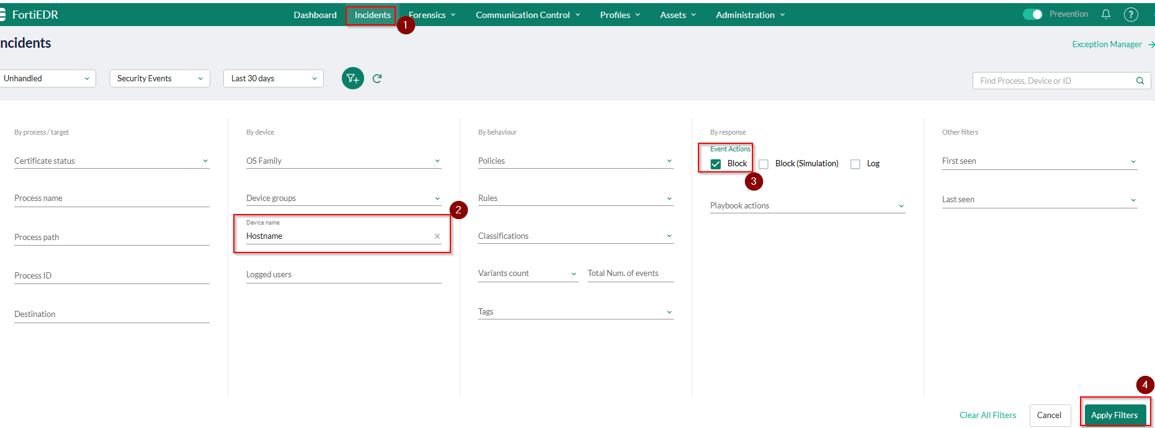The height and width of the screenshot is (428, 1155).
Task: Expand the Playbook actions dropdown
Action: [x=808, y=205]
